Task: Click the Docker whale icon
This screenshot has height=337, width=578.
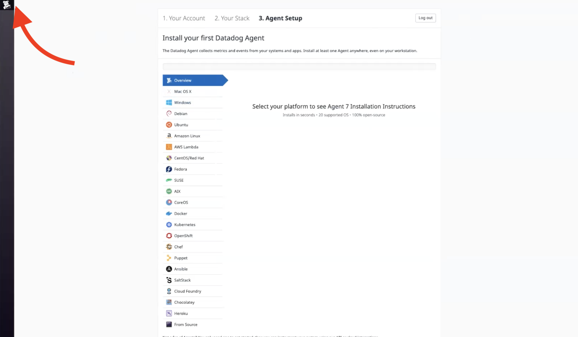Action: [x=169, y=214]
